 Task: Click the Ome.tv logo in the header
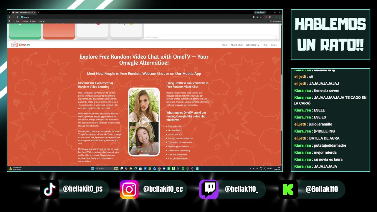point(21,45)
